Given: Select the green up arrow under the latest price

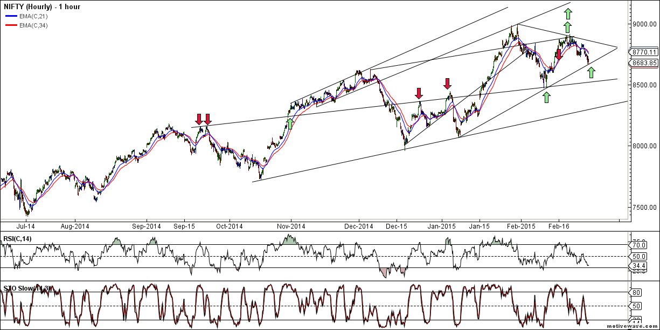Looking at the screenshot, I should click(x=591, y=72).
